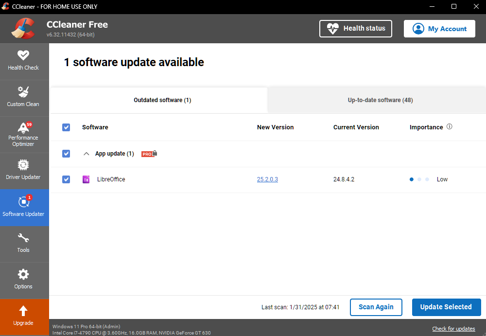
Task: Minimize the CCleaner window
Action: tap(432, 6)
